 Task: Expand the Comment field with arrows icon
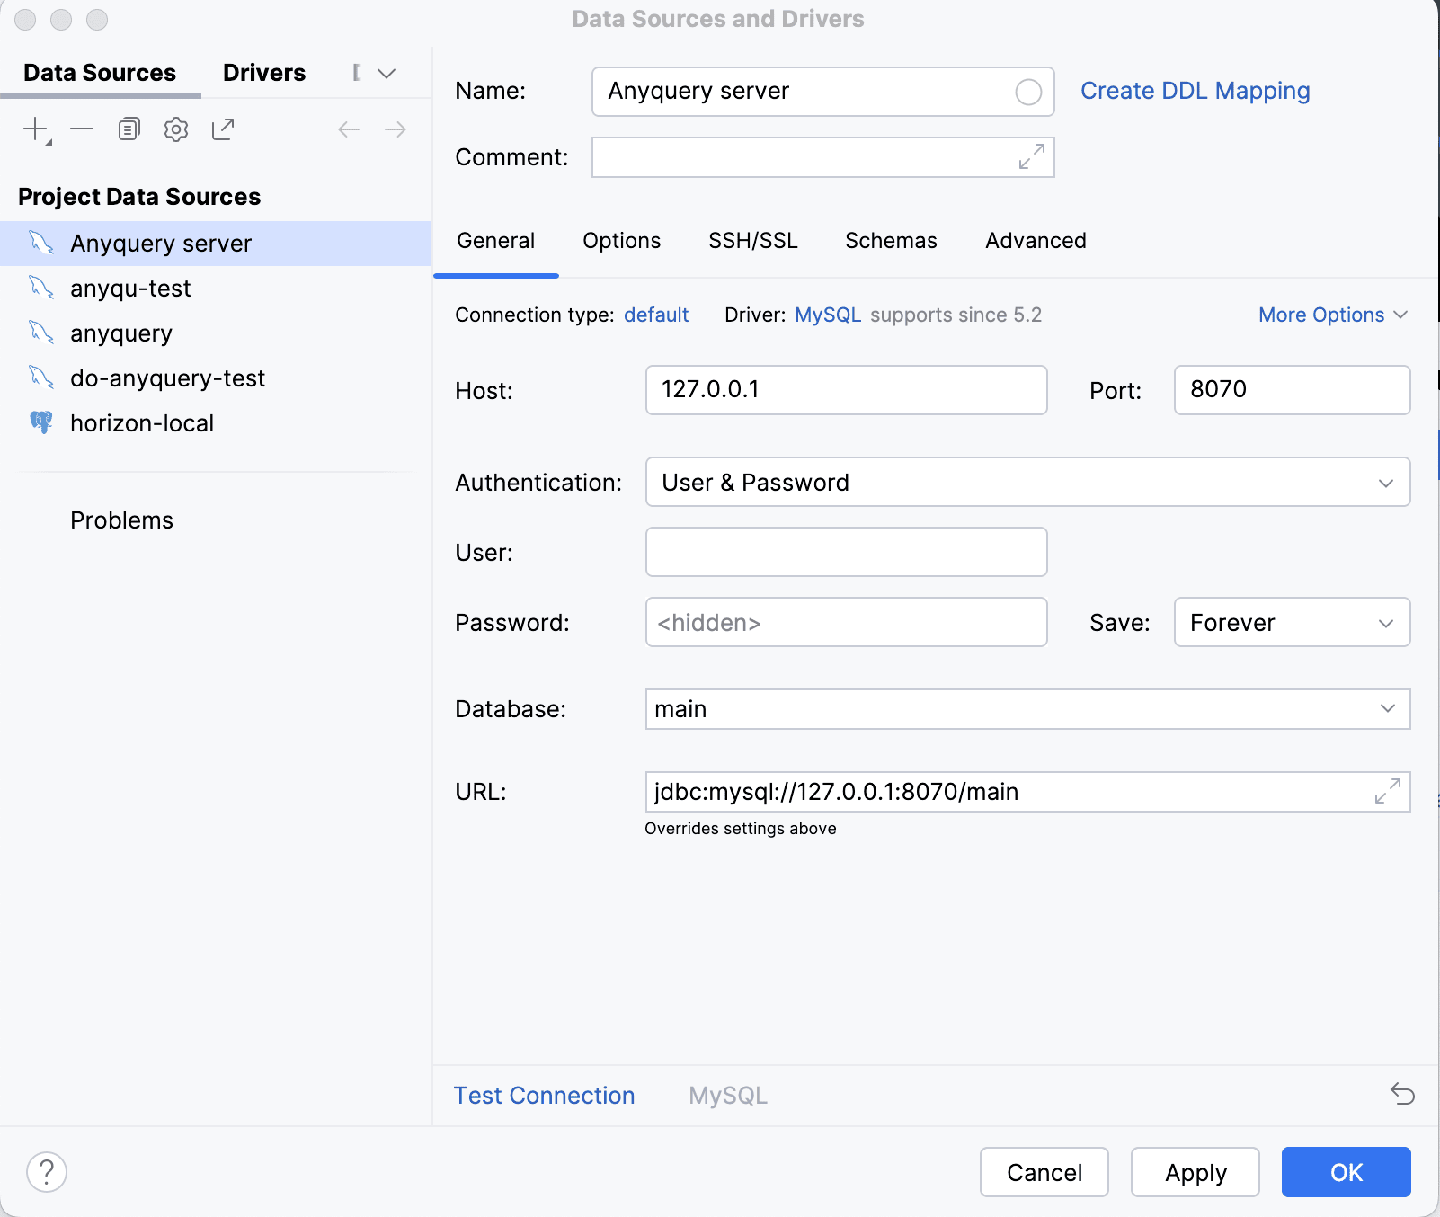[1031, 157]
